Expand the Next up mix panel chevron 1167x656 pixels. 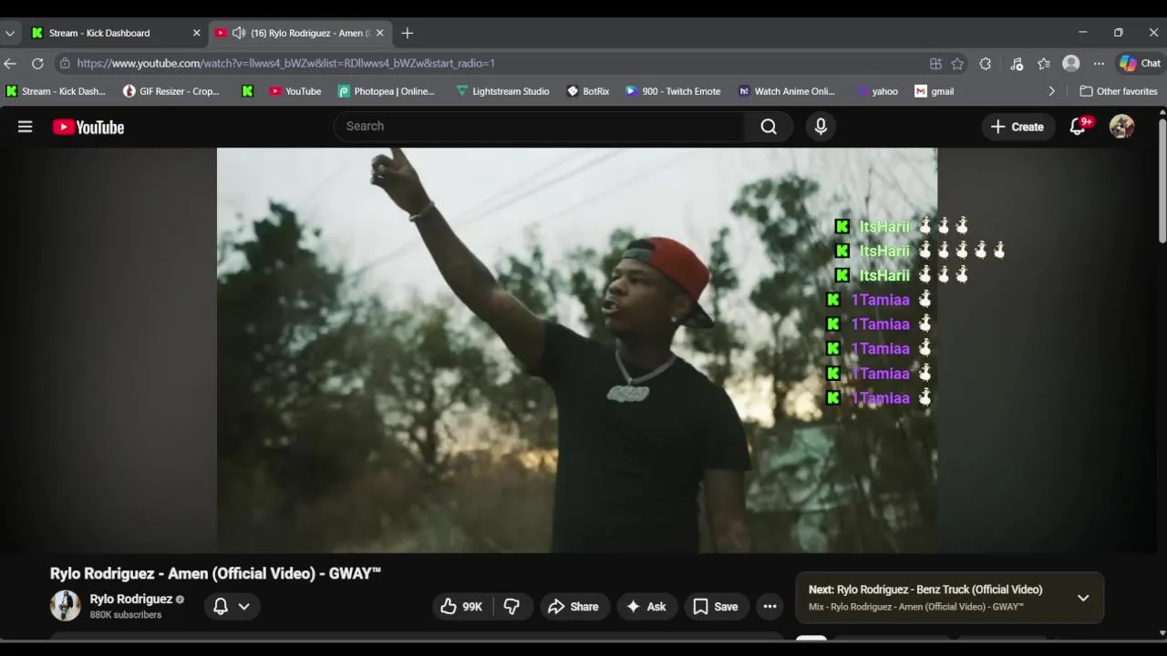point(1083,598)
